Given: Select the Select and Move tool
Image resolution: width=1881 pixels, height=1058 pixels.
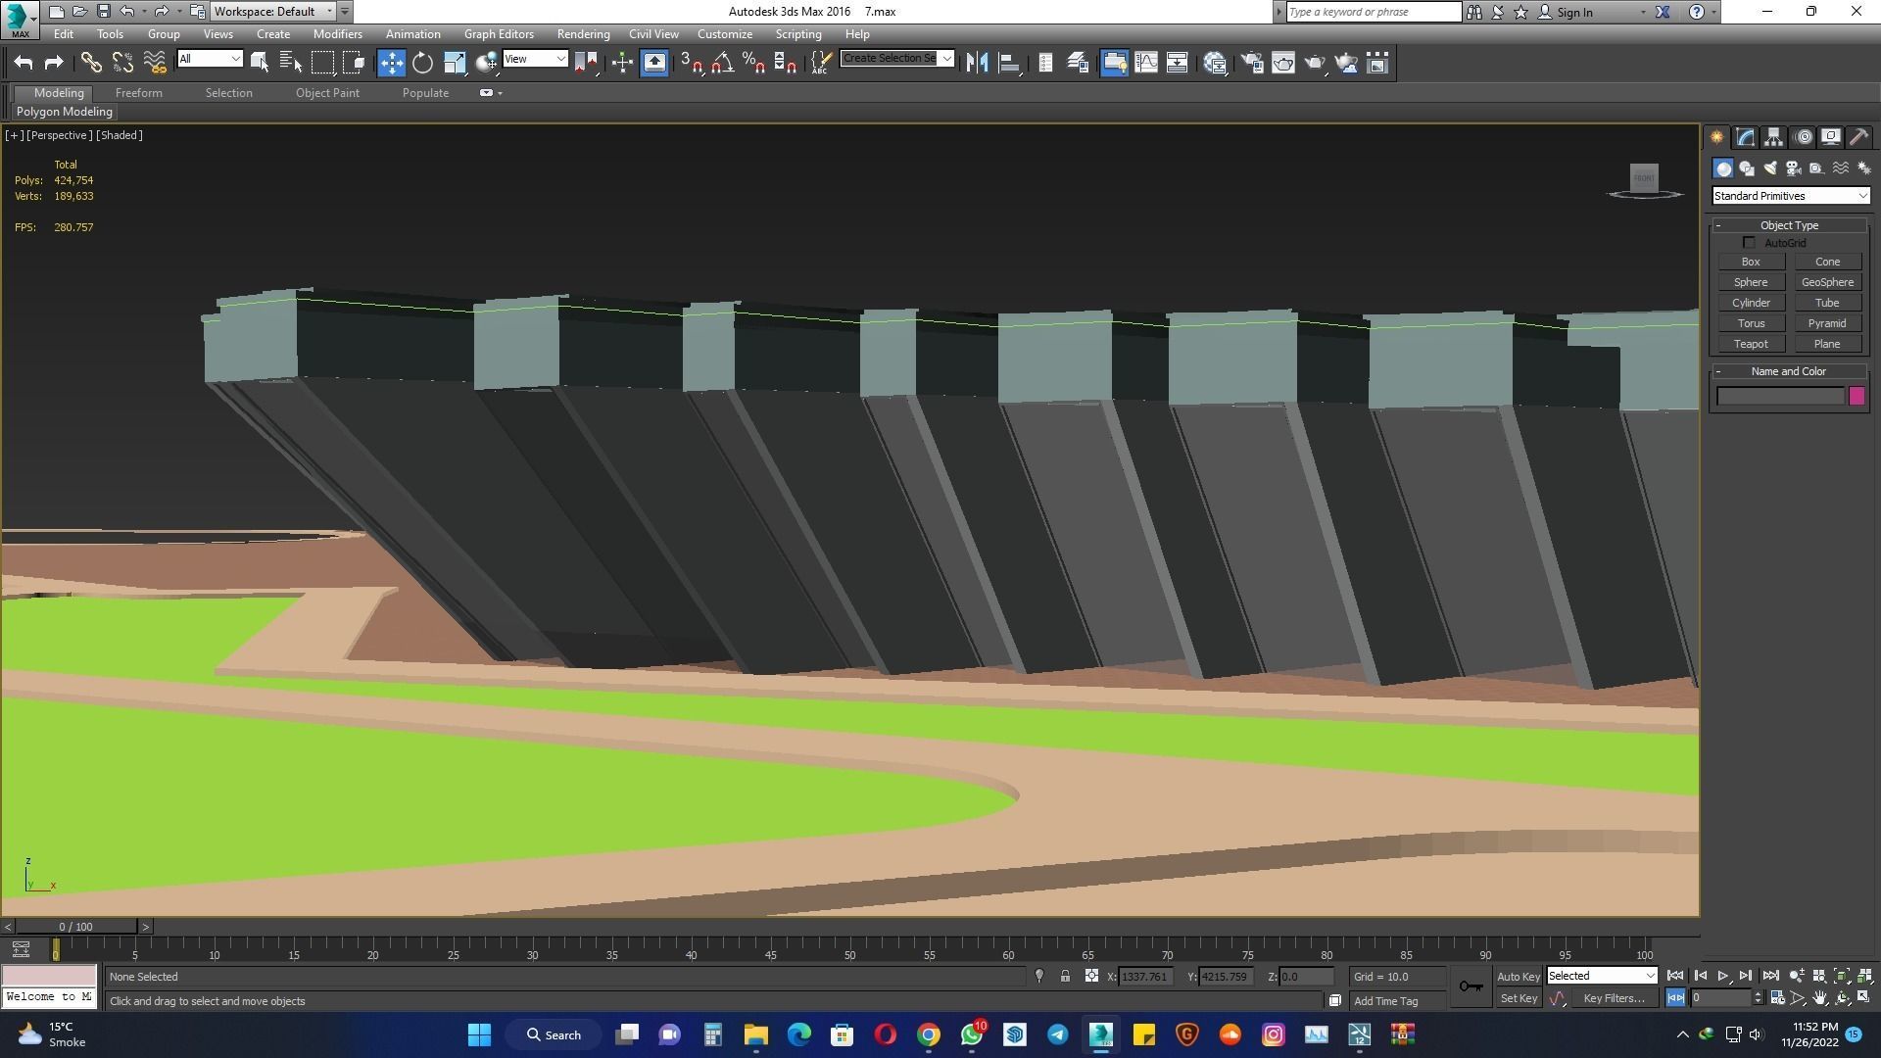Looking at the screenshot, I should click(391, 64).
